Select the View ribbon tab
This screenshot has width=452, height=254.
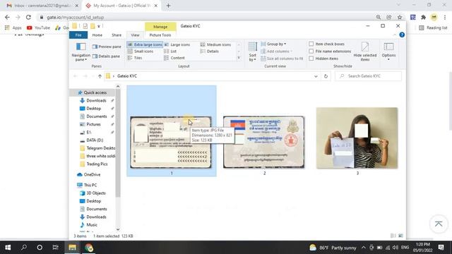pyautogui.click(x=135, y=35)
